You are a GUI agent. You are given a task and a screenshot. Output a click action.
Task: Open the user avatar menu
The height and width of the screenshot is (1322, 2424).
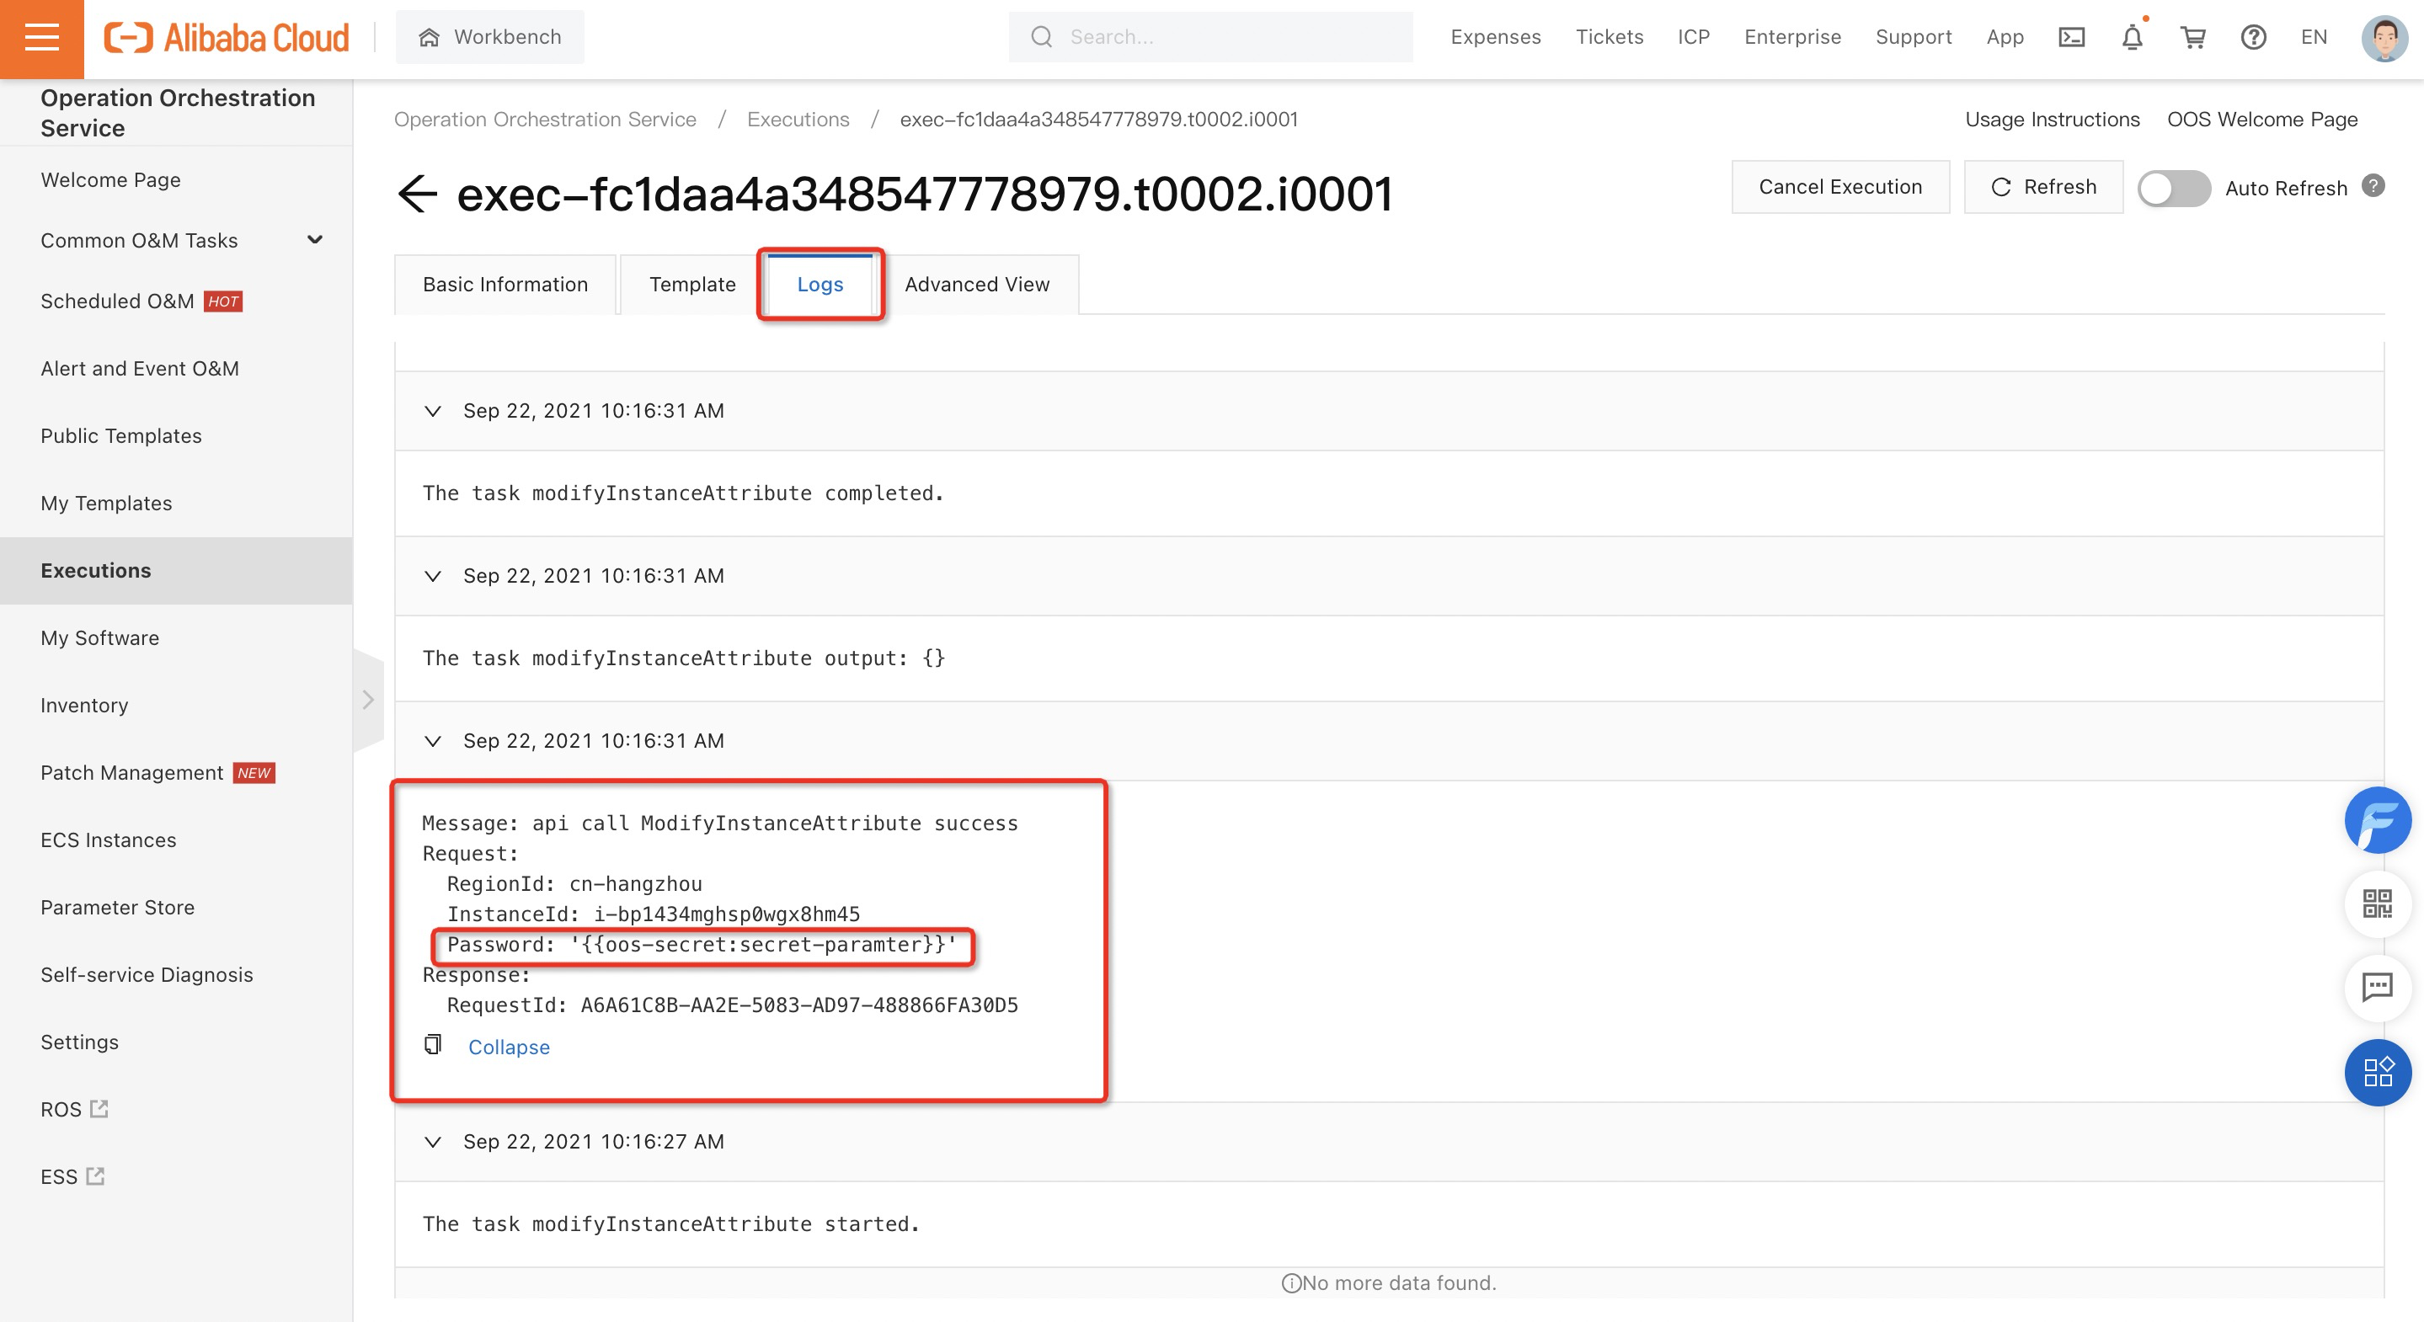coord(2384,38)
